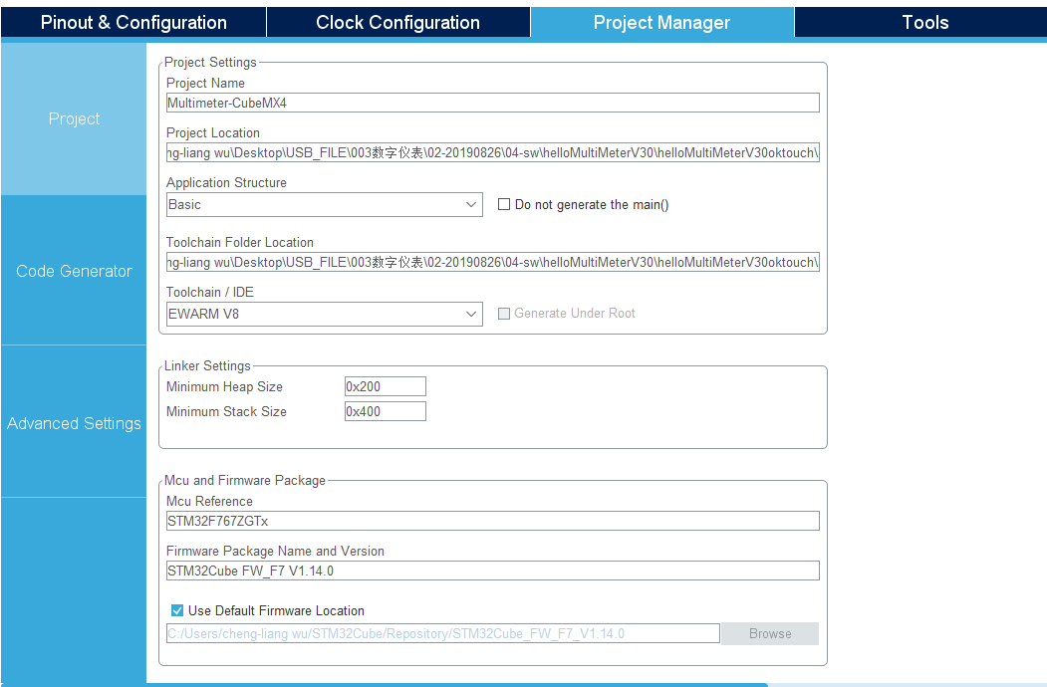Screen dimensions: 1047x687
Task: Edit the Minimum Heap Size value
Action: point(386,386)
